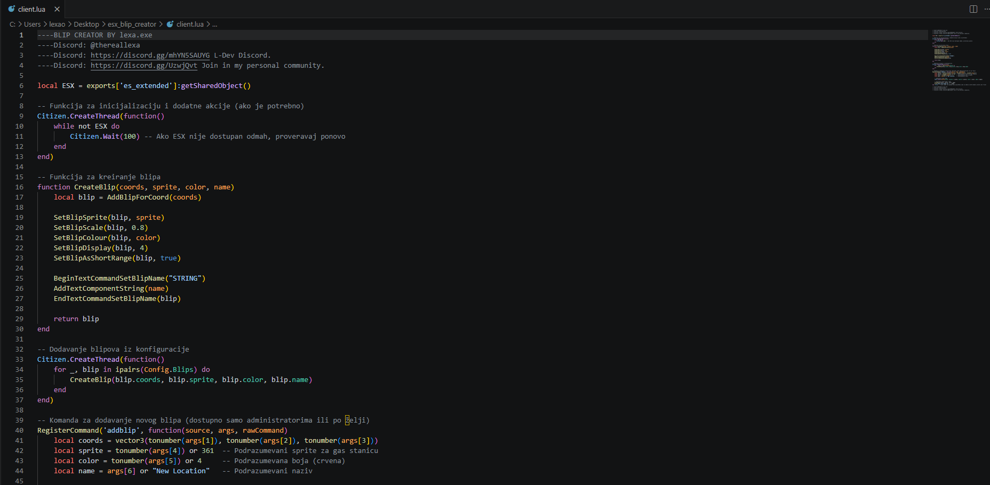Click 'return blip' statement

pos(76,319)
